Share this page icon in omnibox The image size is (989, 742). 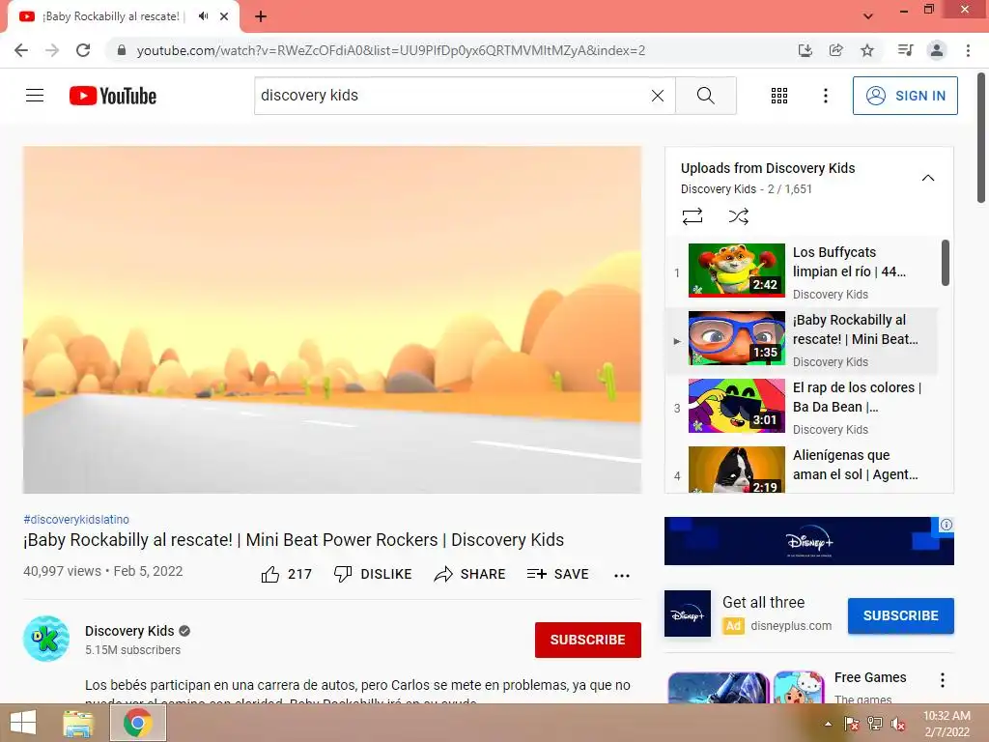coord(835,50)
